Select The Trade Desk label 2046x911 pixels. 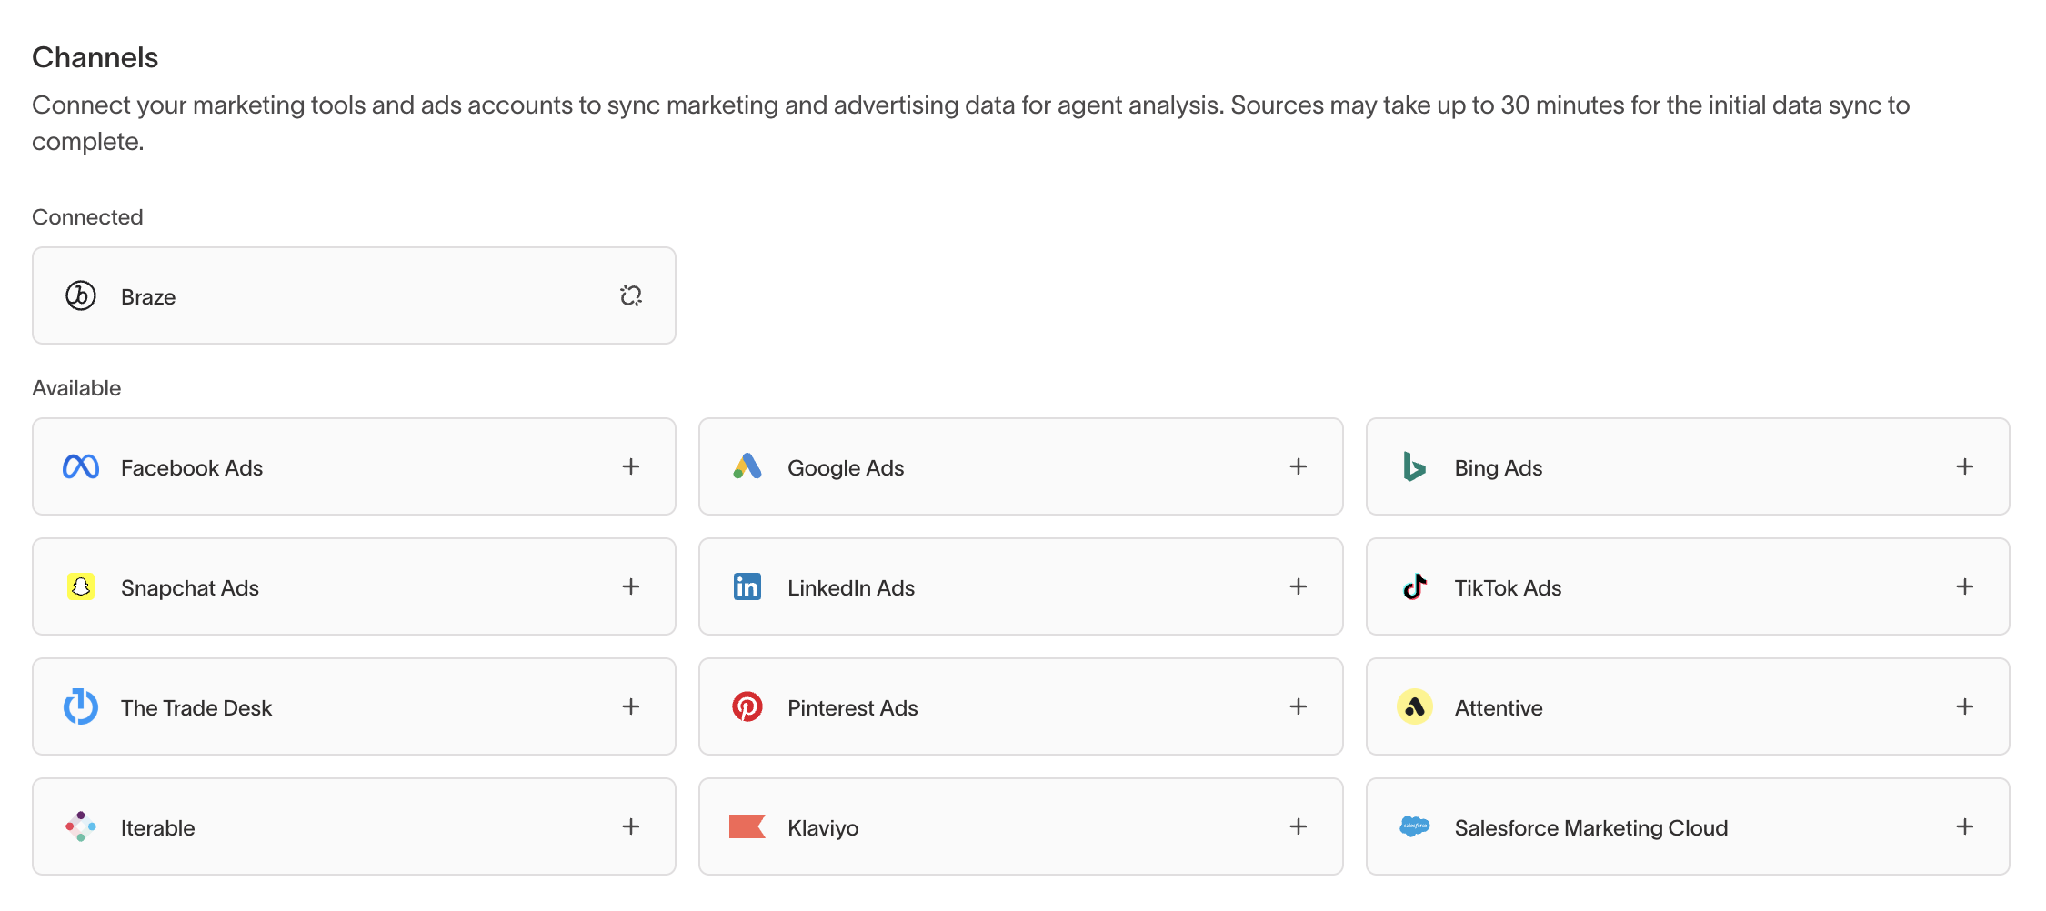tap(196, 708)
